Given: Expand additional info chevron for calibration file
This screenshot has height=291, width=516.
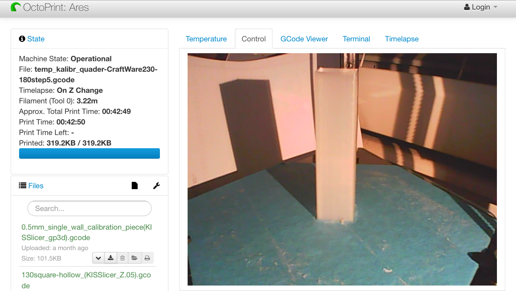Looking at the screenshot, I should pyautogui.click(x=98, y=258).
